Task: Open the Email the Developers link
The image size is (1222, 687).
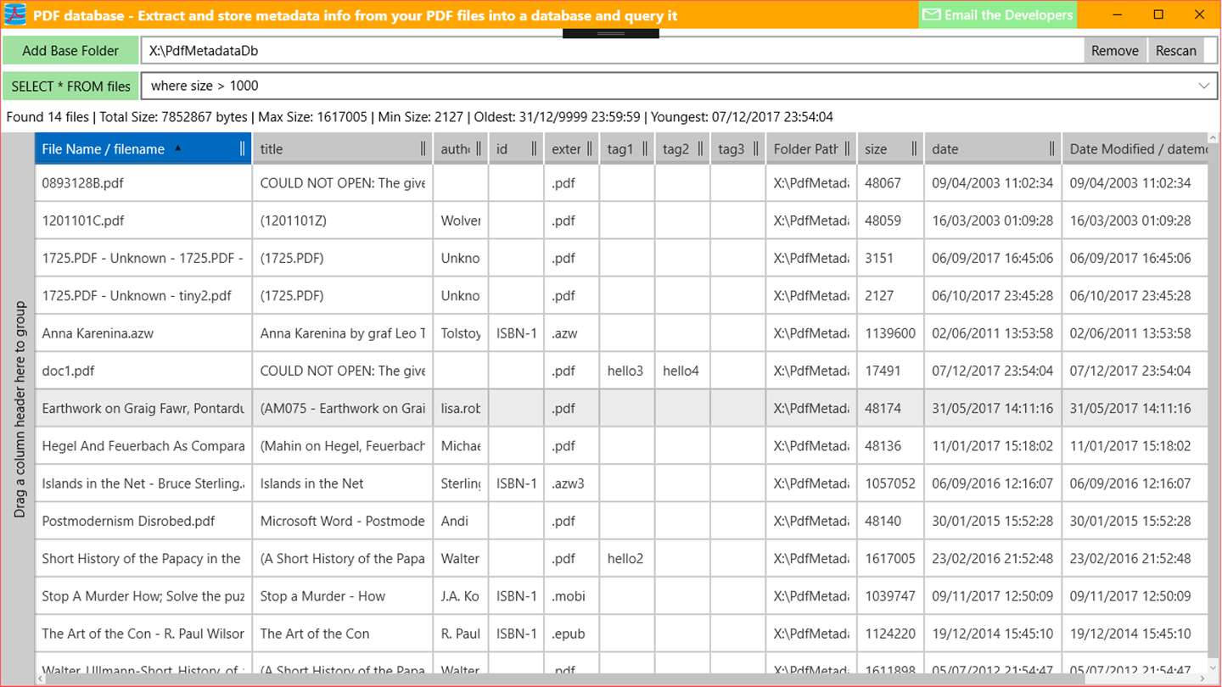Action: click(998, 14)
